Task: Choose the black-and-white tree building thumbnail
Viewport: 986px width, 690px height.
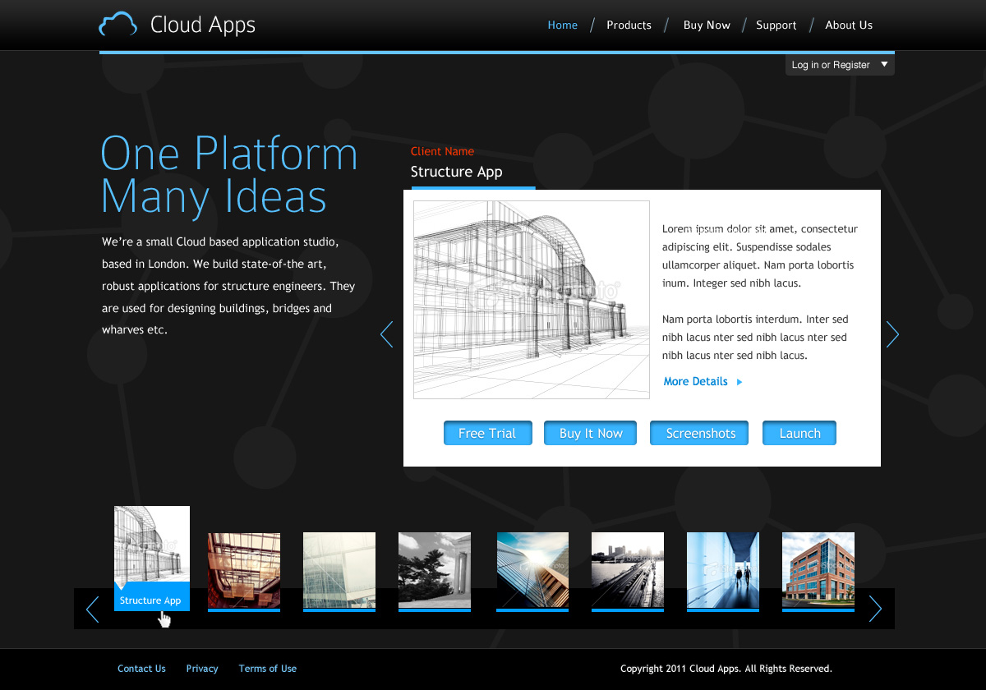Action: (x=434, y=570)
